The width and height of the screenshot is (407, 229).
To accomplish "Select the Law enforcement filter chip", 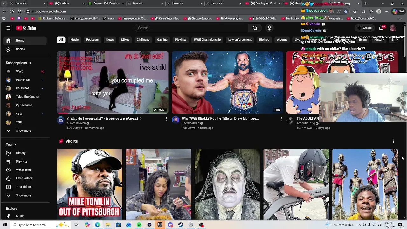I will [x=240, y=40].
